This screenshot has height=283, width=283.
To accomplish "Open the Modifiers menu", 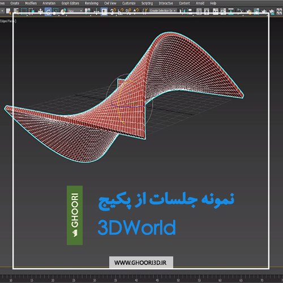I will (x=31, y=3).
